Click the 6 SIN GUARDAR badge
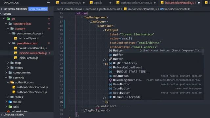 tap(38, 9)
